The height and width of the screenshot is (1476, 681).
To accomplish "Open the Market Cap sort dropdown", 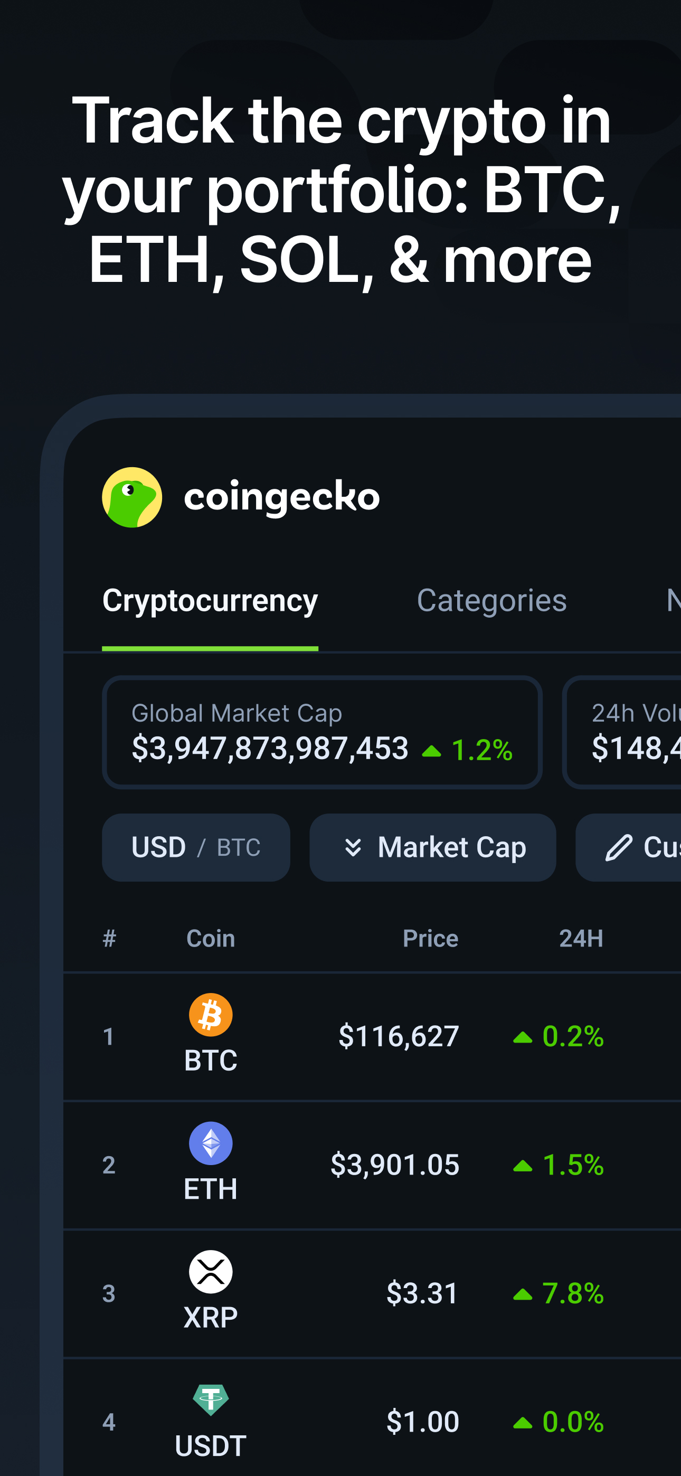I will 433,847.
